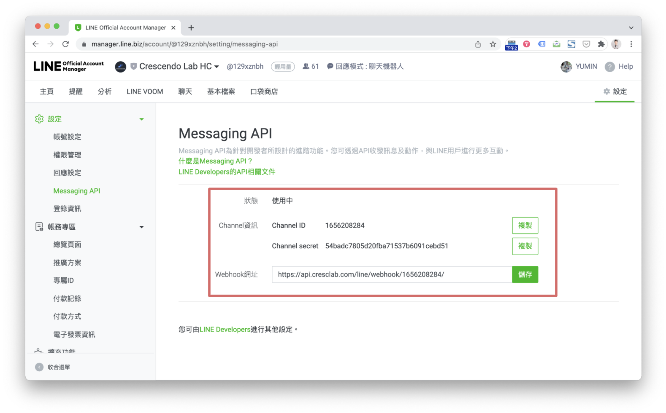The image size is (666, 413).
Task: Click the browser reload page icon
Action: 65,44
